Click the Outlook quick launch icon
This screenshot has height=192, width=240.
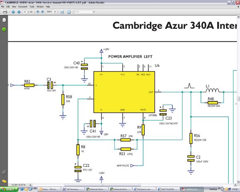26,189
